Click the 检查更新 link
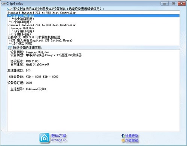The height and width of the screenshot is (146, 187). pyautogui.click(x=132, y=136)
